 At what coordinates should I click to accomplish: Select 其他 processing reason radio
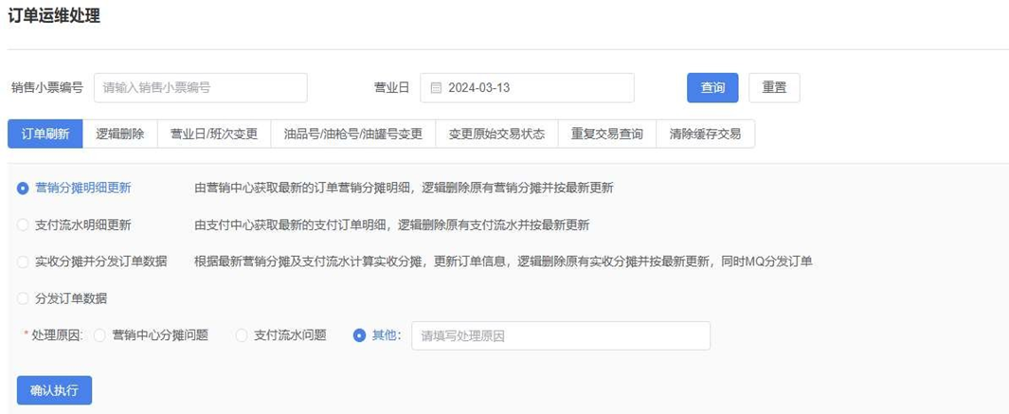coord(359,335)
